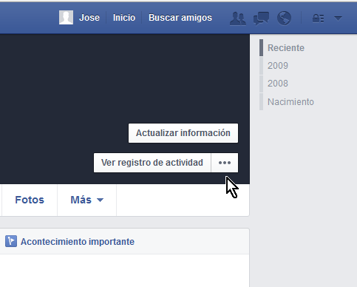Open the messages icon
The height and width of the screenshot is (287, 357).
[261, 18]
